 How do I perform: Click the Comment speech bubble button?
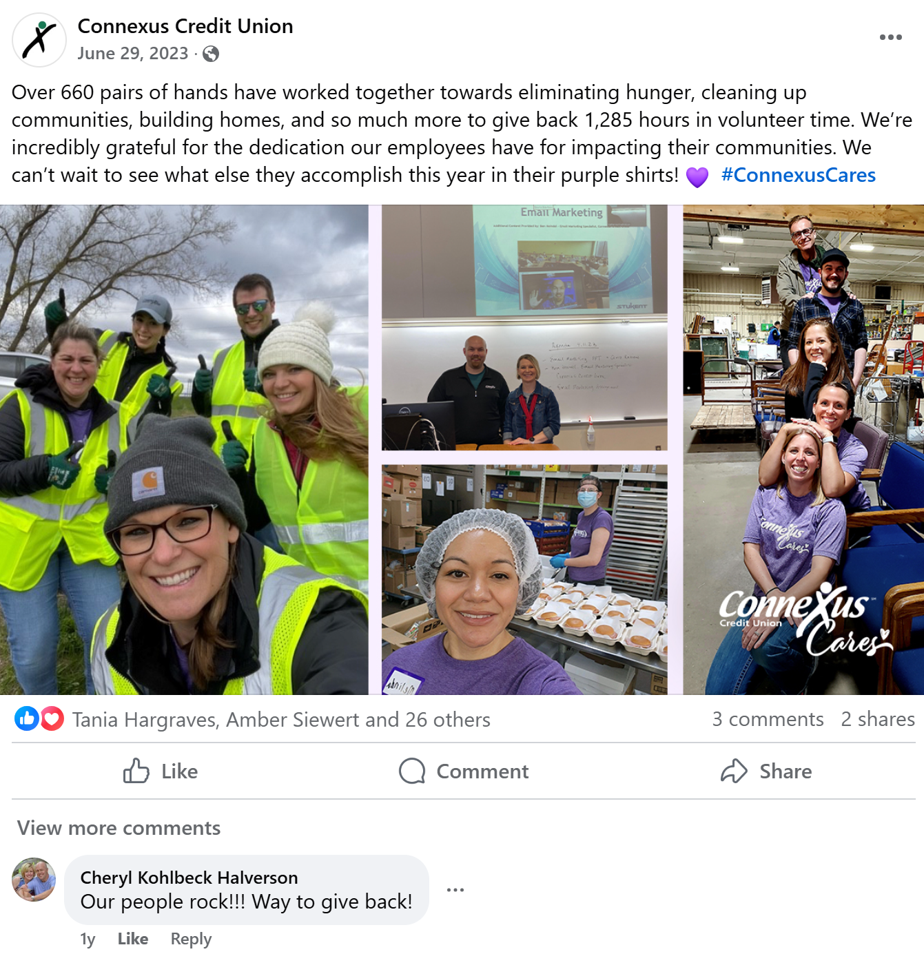464,771
